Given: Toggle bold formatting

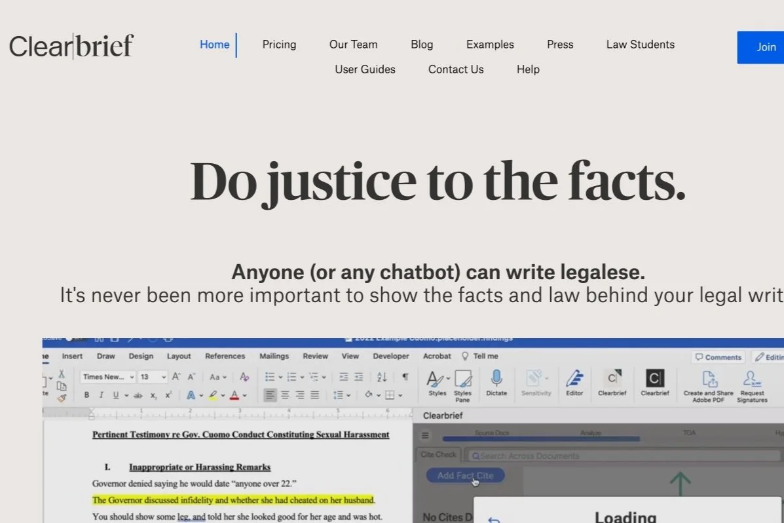Looking at the screenshot, I should 86,395.
